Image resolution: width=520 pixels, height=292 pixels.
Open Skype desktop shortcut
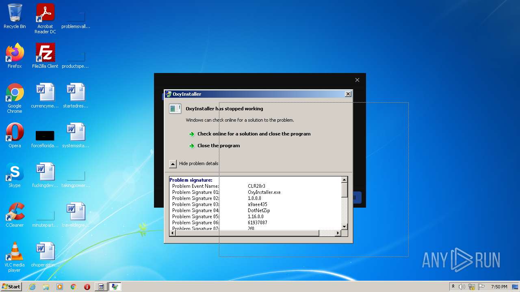click(x=15, y=175)
